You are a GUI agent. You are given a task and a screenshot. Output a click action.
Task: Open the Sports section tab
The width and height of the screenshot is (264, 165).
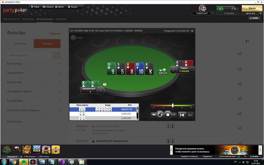pyautogui.click(x=60, y=7)
